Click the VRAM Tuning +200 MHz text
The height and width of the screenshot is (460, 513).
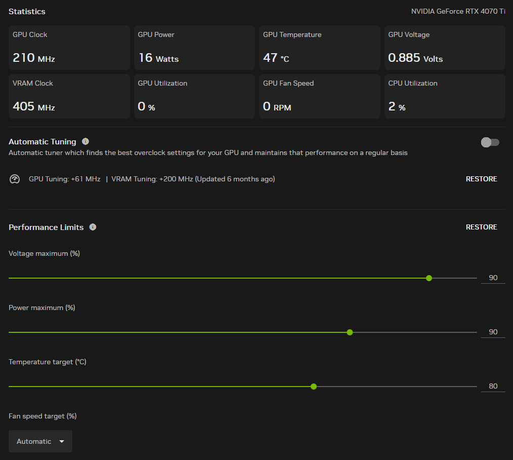152,179
